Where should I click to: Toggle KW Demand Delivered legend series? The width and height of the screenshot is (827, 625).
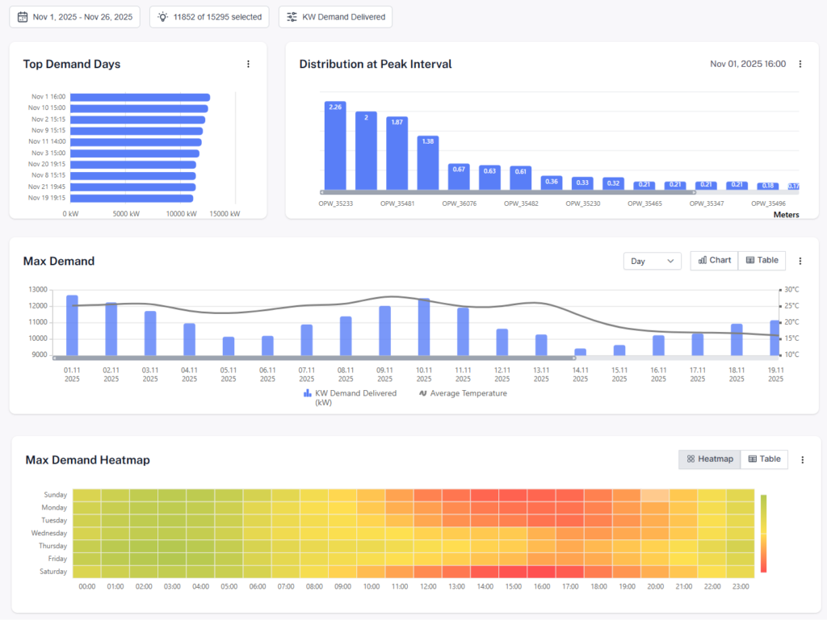tap(351, 397)
